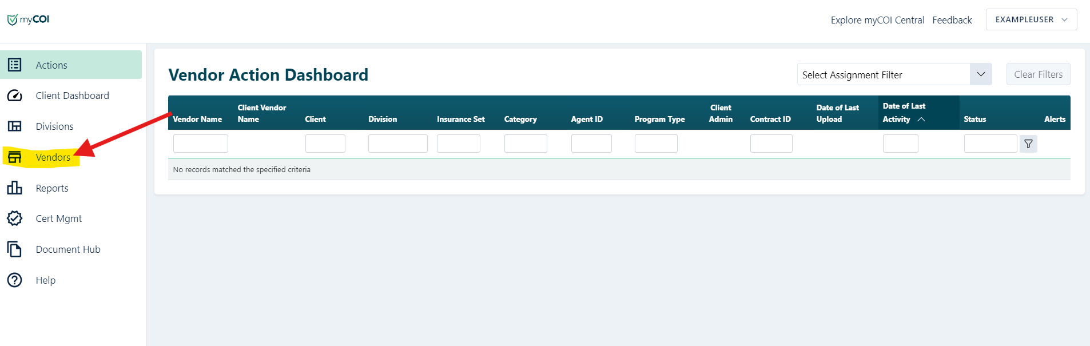Click the Clear Filters button
The width and height of the screenshot is (1090, 346).
click(1038, 74)
